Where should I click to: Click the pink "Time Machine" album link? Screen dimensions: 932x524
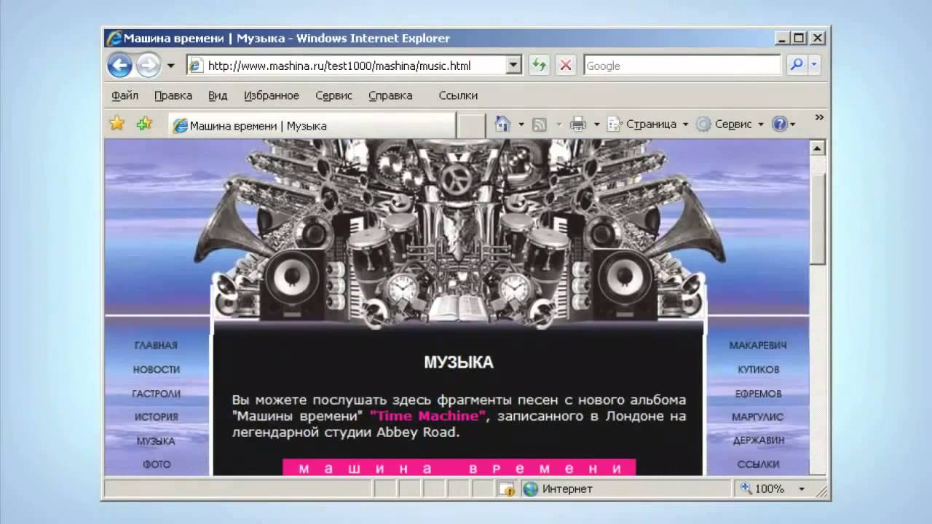427,416
